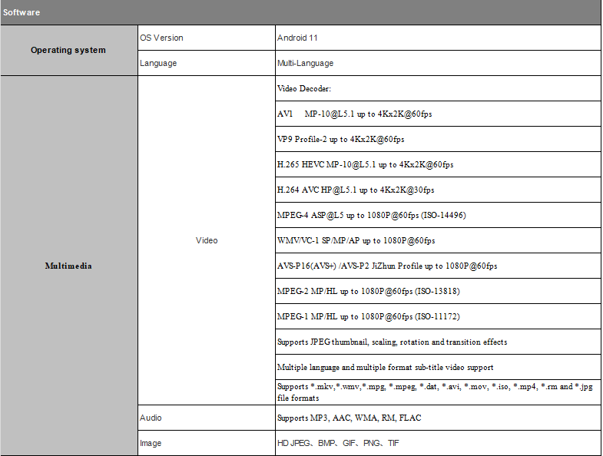Select the MPEG-4 ASP@L5 row
Screen dimensions: 603x456
click(371, 215)
